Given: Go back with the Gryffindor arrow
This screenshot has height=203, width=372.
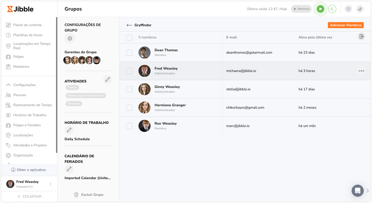Looking at the screenshot, I should 129,25.
